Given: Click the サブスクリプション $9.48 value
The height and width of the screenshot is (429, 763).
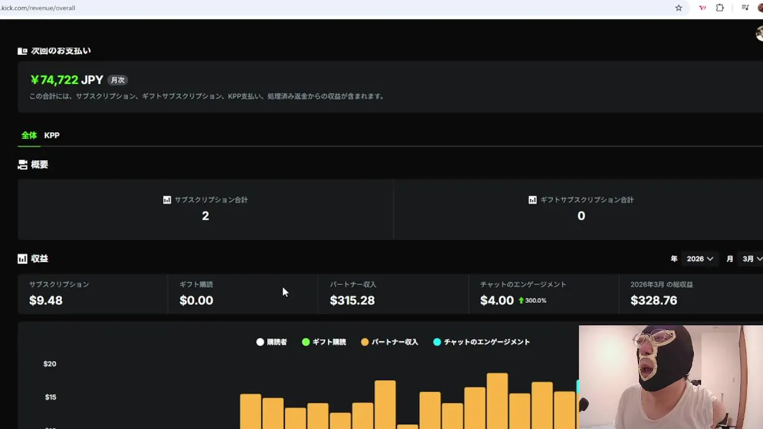Looking at the screenshot, I should pyautogui.click(x=46, y=300).
